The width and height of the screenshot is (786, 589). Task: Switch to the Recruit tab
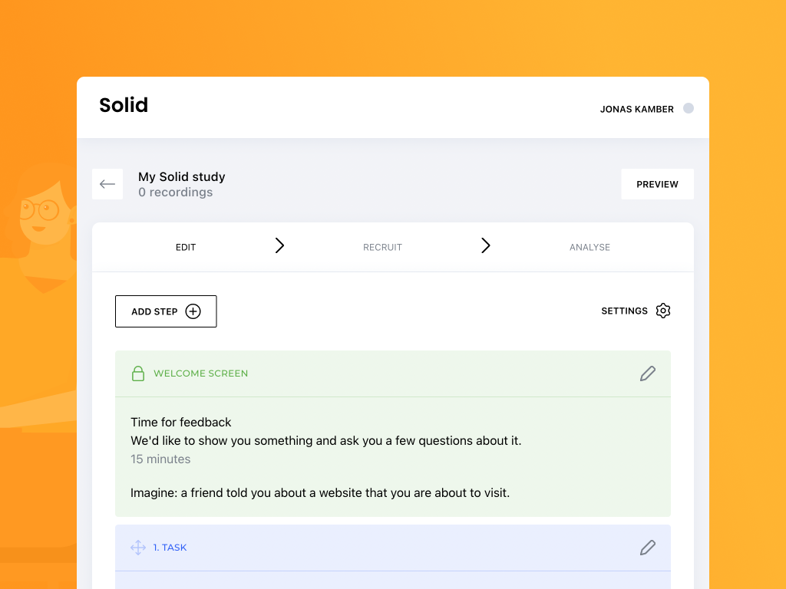(x=382, y=247)
